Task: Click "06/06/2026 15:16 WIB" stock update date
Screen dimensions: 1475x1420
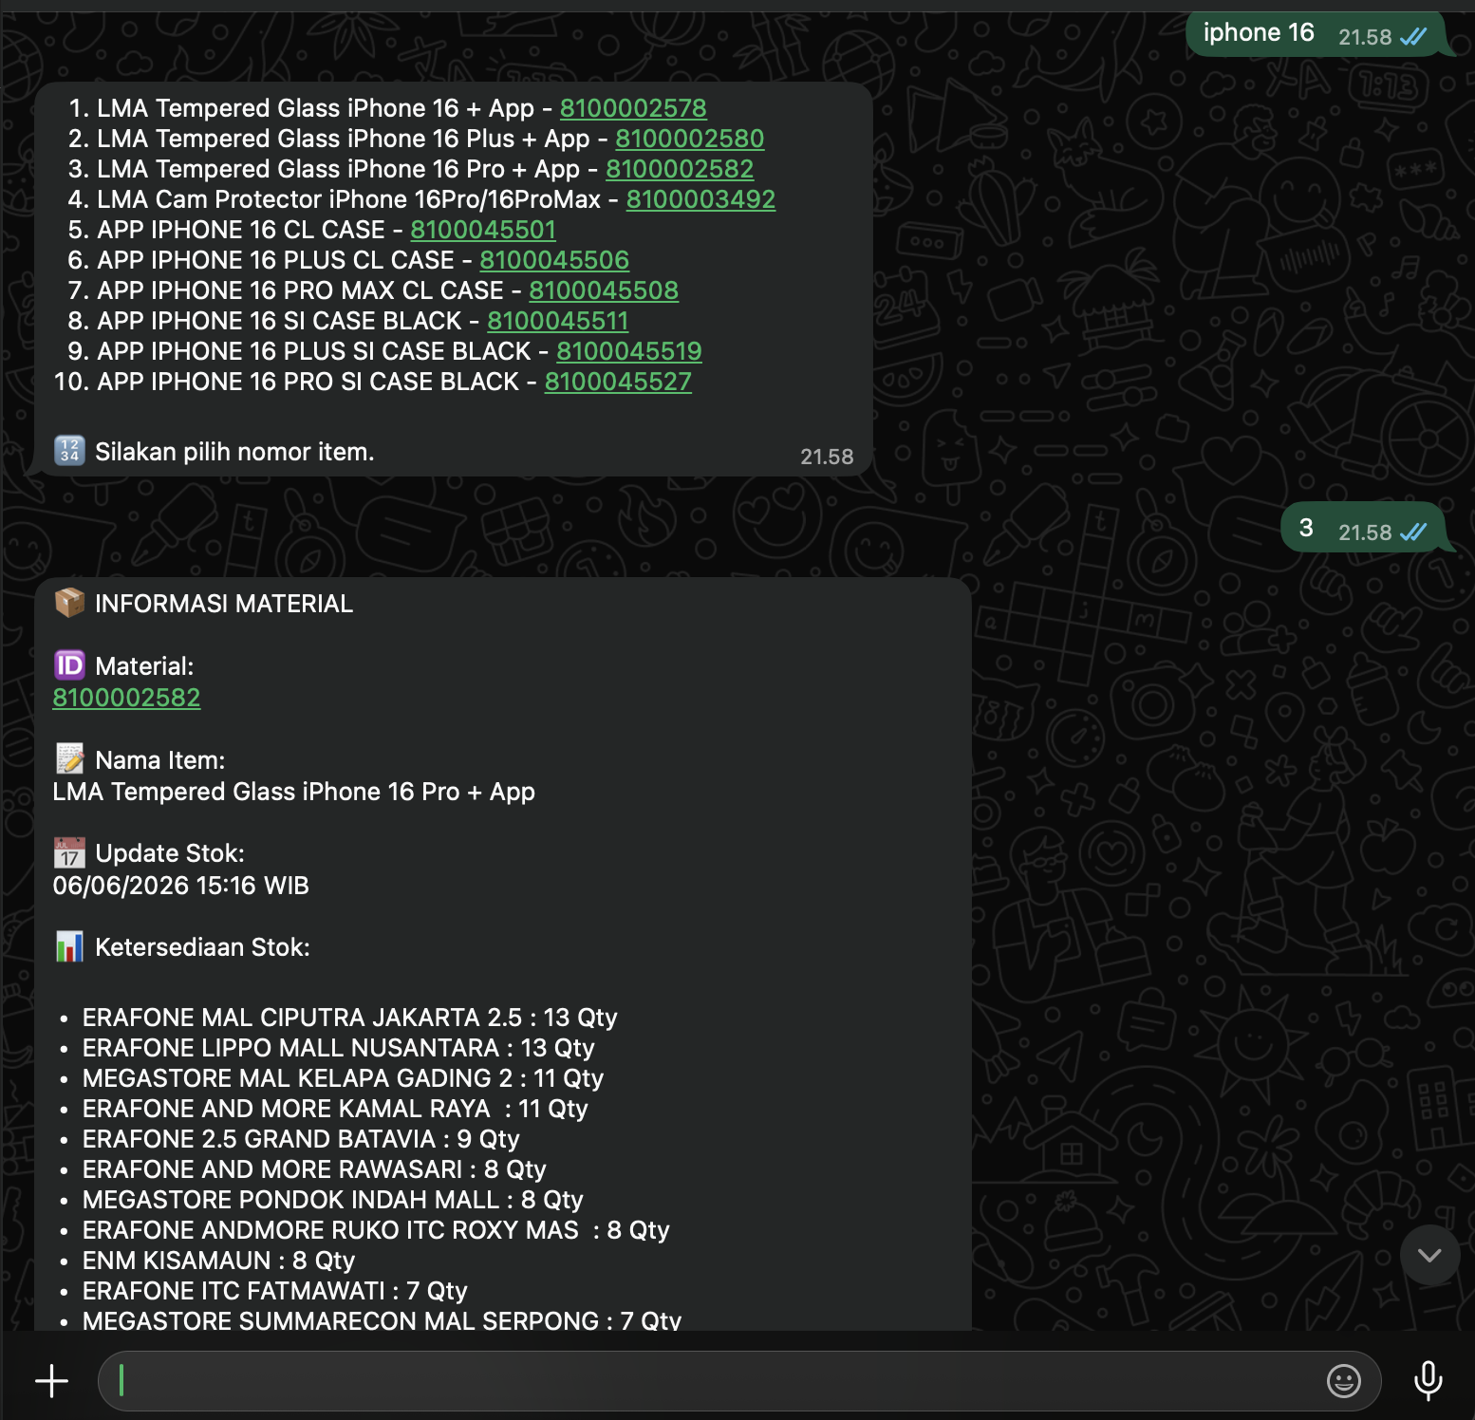Action: (x=180, y=886)
